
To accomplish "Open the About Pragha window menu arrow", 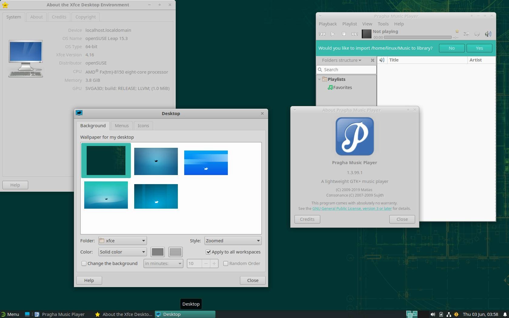I will 295,110.
